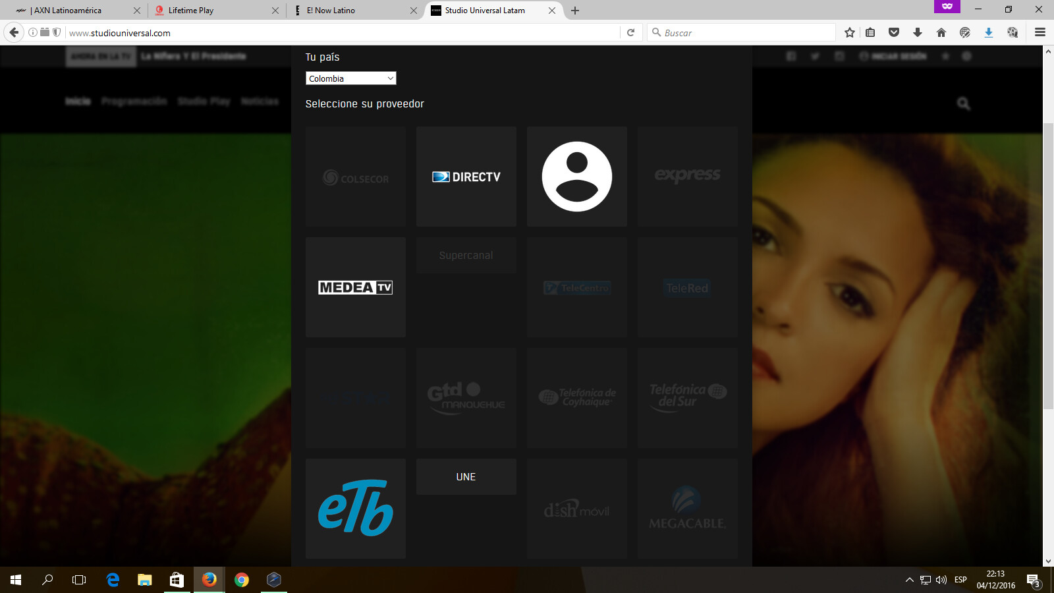Screen dimensions: 1054x593
Task: Open Windows Start menu
Action: point(16,580)
